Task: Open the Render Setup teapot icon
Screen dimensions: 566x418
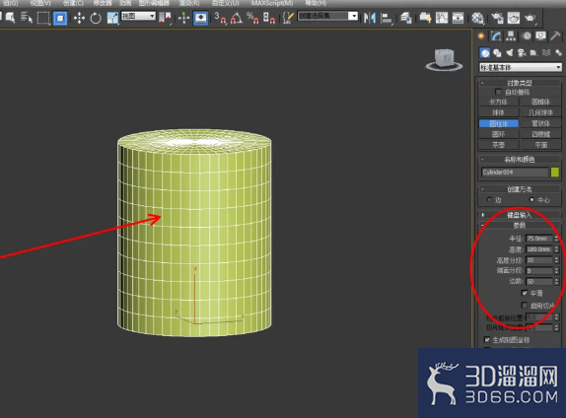Action: pos(497,18)
